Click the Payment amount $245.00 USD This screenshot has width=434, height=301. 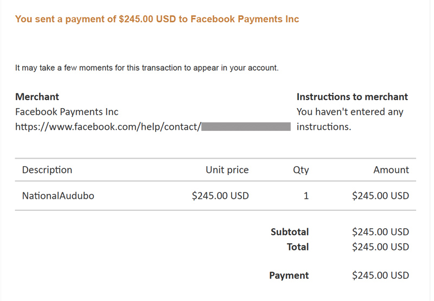(380, 275)
